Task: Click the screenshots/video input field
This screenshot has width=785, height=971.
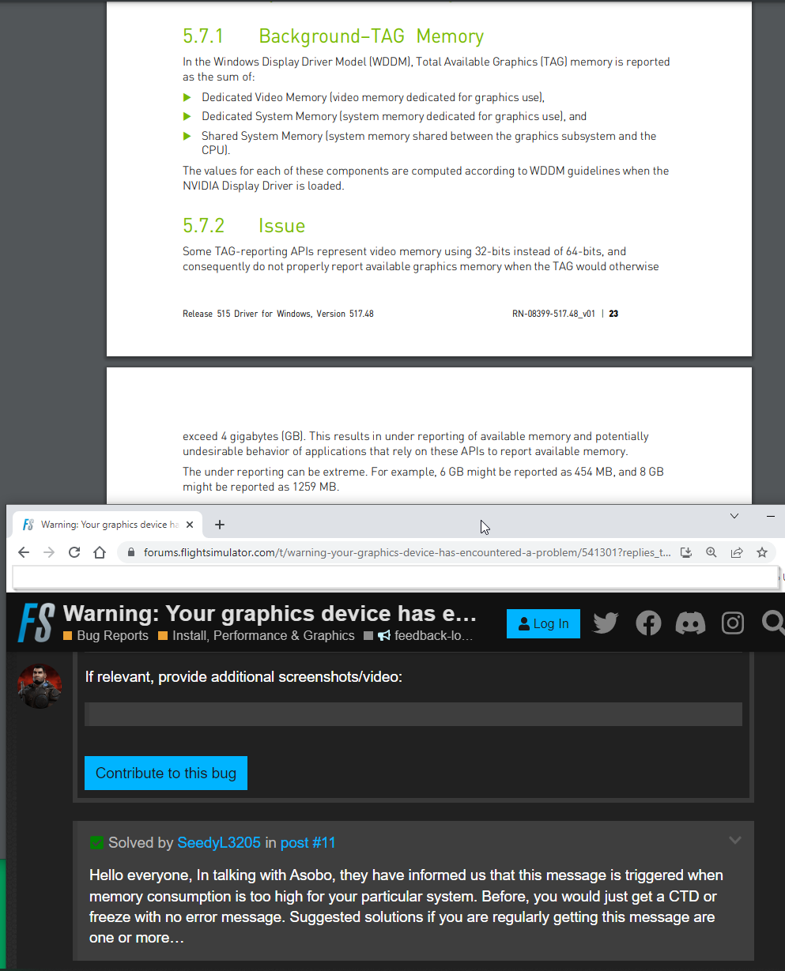Action: pyautogui.click(x=413, y=713)
